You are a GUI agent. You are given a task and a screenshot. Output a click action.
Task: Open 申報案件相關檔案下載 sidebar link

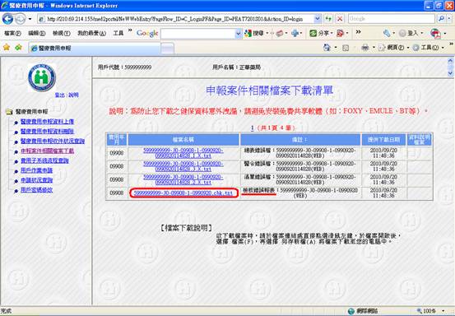47,151
